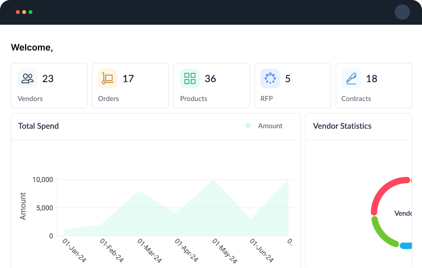Click the green donut chart segment

point(380,234)
